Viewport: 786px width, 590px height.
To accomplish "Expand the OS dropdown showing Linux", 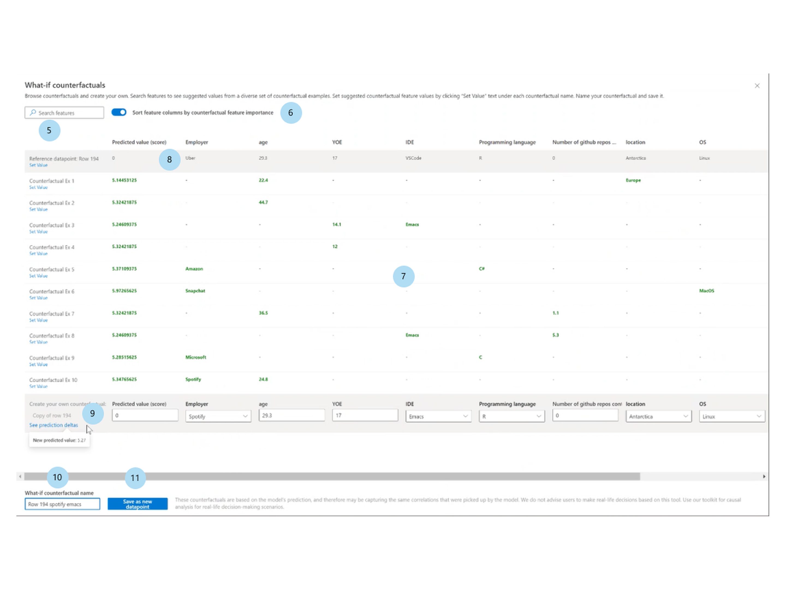I will point(732,416).
